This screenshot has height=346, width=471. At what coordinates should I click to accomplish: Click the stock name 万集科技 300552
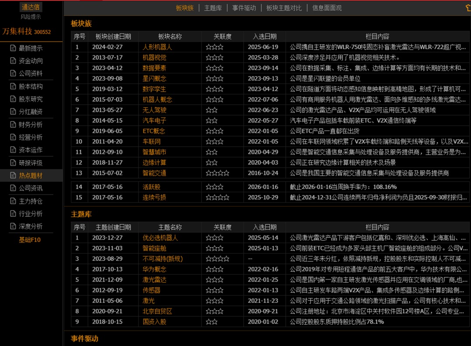click(26, 31)
